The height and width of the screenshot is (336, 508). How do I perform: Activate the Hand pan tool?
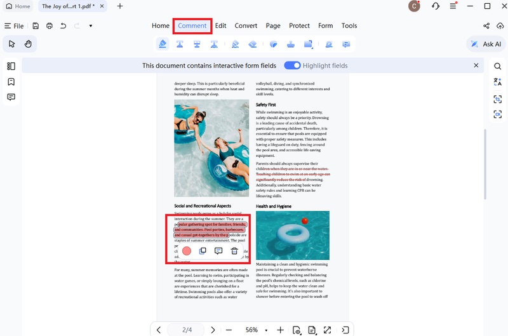[28, 44]
